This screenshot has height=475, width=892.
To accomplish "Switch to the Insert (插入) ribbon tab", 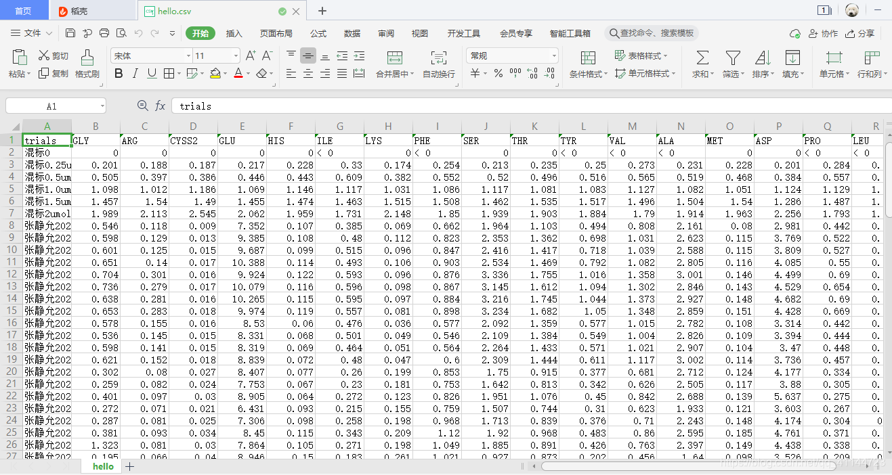I will [x=234, y=33].
